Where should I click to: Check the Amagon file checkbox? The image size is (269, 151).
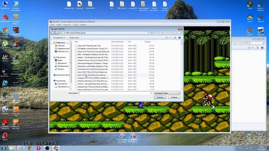76,78
